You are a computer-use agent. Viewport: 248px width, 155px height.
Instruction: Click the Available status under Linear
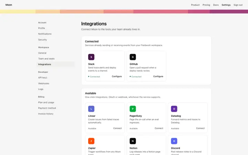(x=92, y=128)
